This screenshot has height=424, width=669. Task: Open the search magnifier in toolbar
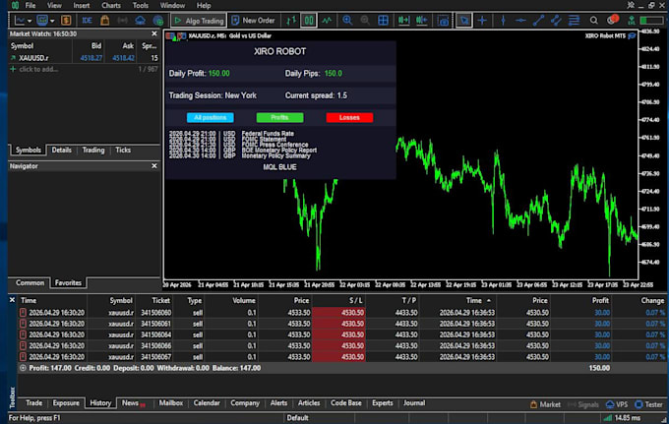tap(594, 21)
